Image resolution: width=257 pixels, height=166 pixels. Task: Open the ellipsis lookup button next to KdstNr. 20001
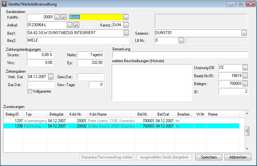tap(57, 17)
